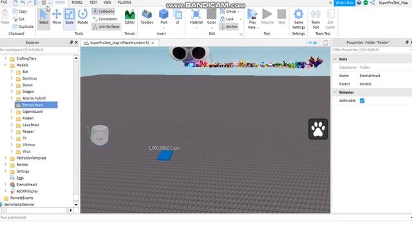412x231 pixels.
Task: Click the paw pets button in viewport
Action: 318,129
